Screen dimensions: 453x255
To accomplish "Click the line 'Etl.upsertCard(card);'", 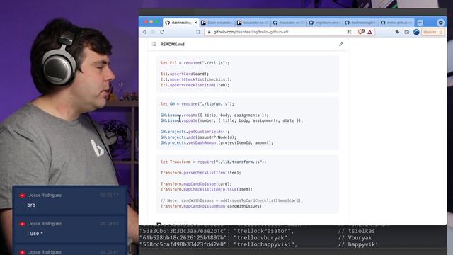I will (x=185, y=74).
